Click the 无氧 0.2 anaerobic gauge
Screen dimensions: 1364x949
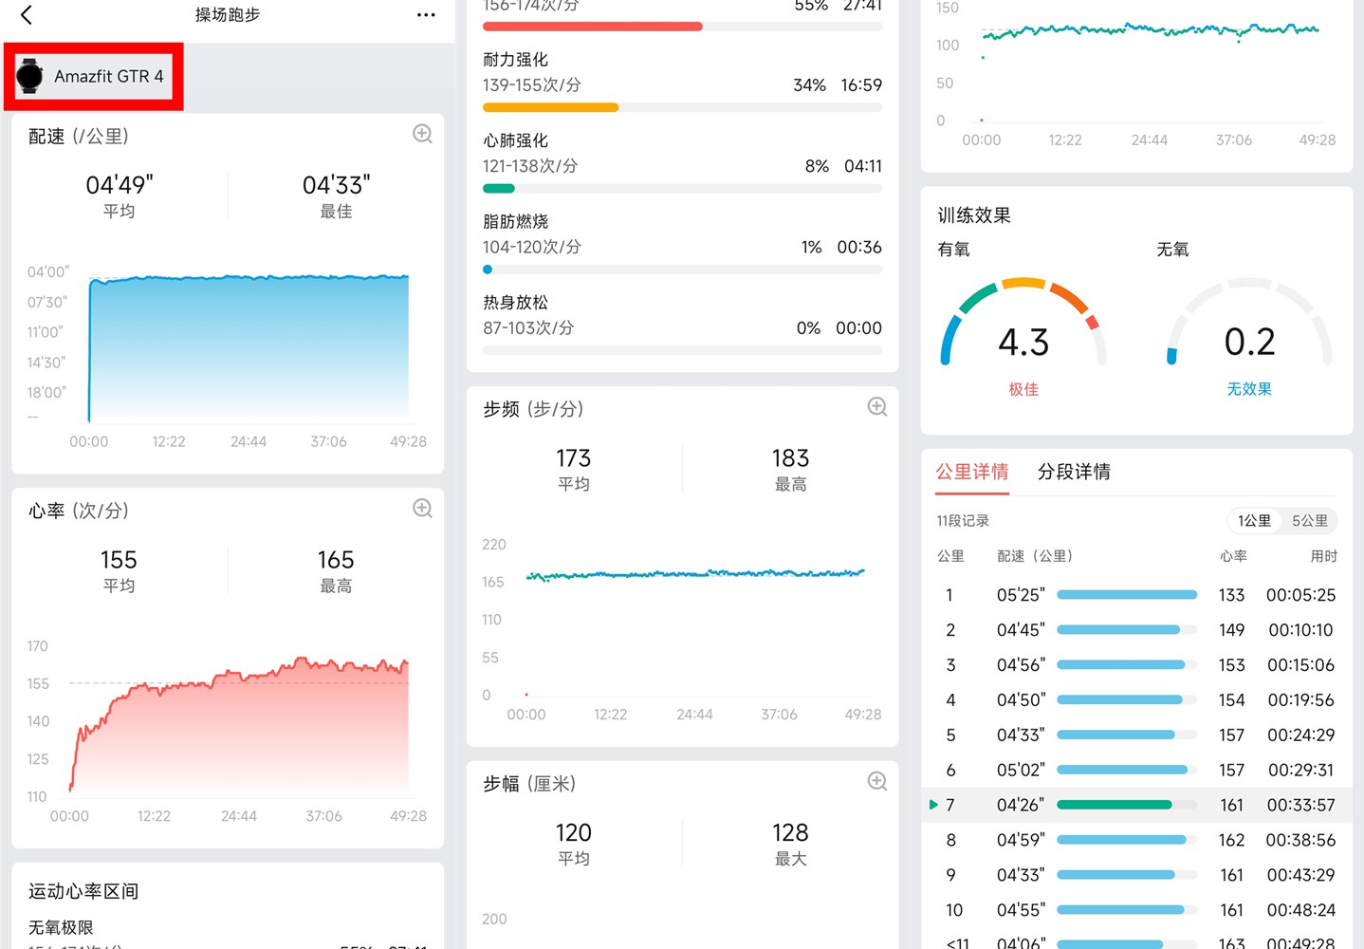point(1249,323)
